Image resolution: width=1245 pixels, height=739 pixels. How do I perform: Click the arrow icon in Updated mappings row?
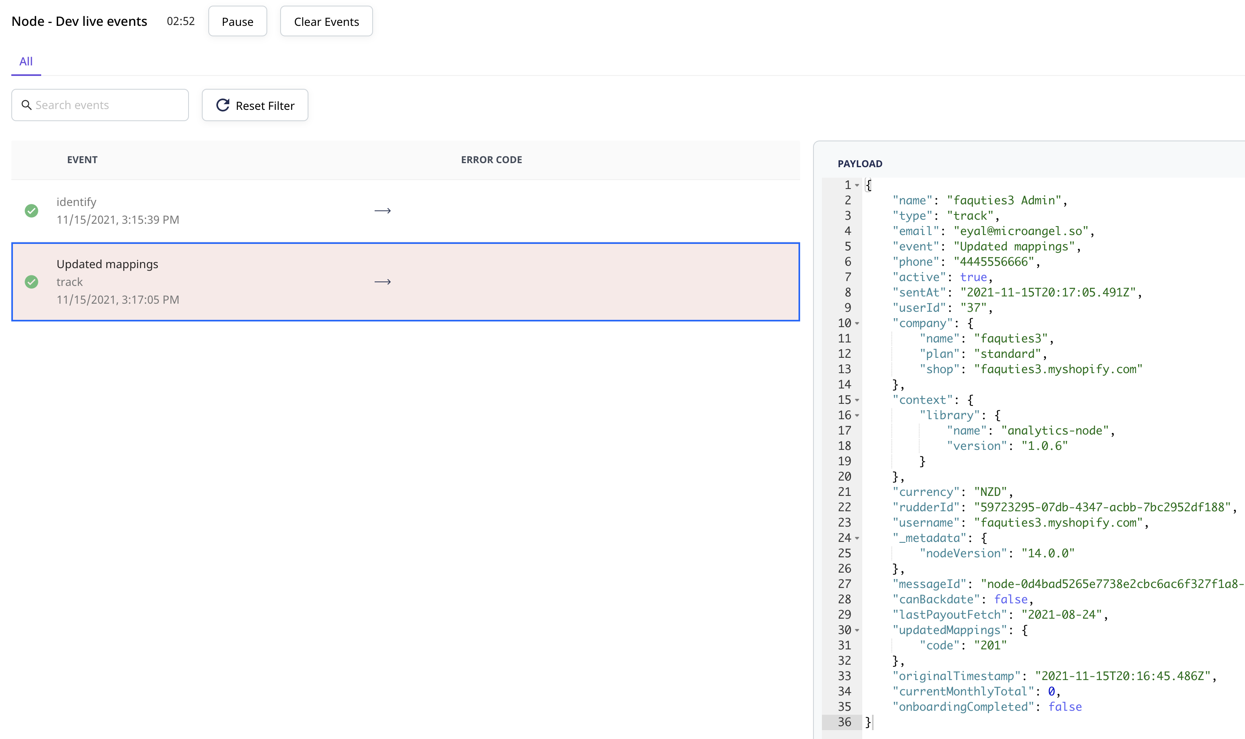click(x=382, y=282)
